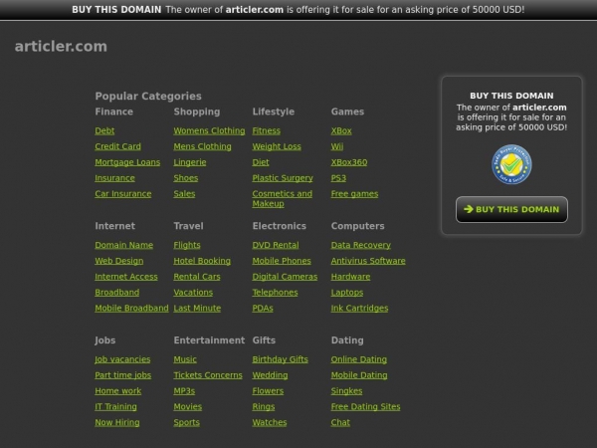Select the Free Dating Sites link
The height and width of the screenshot is (448, 597).
click(365, 406)
